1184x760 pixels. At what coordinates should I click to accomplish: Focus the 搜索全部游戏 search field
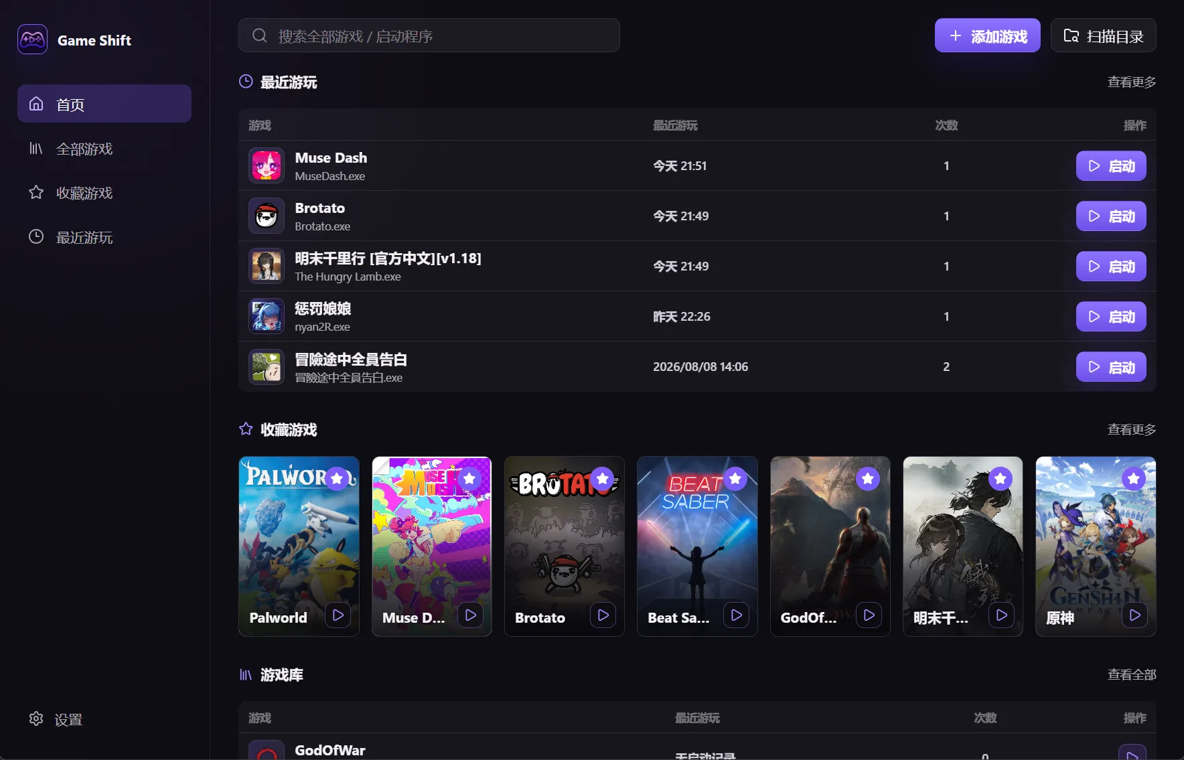tap(429, 35)
